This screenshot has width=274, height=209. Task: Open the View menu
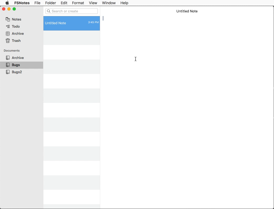pyautogui.click(x=93, y=3)
